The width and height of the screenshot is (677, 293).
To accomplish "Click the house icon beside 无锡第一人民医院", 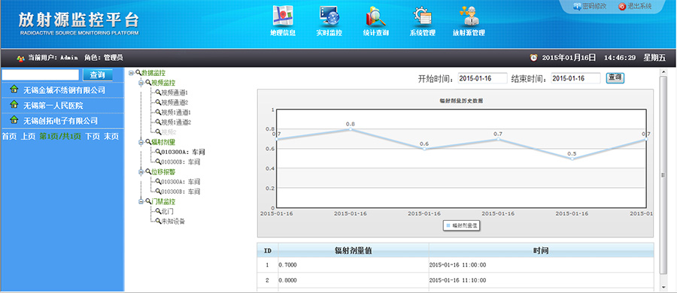I will [14, 105].
